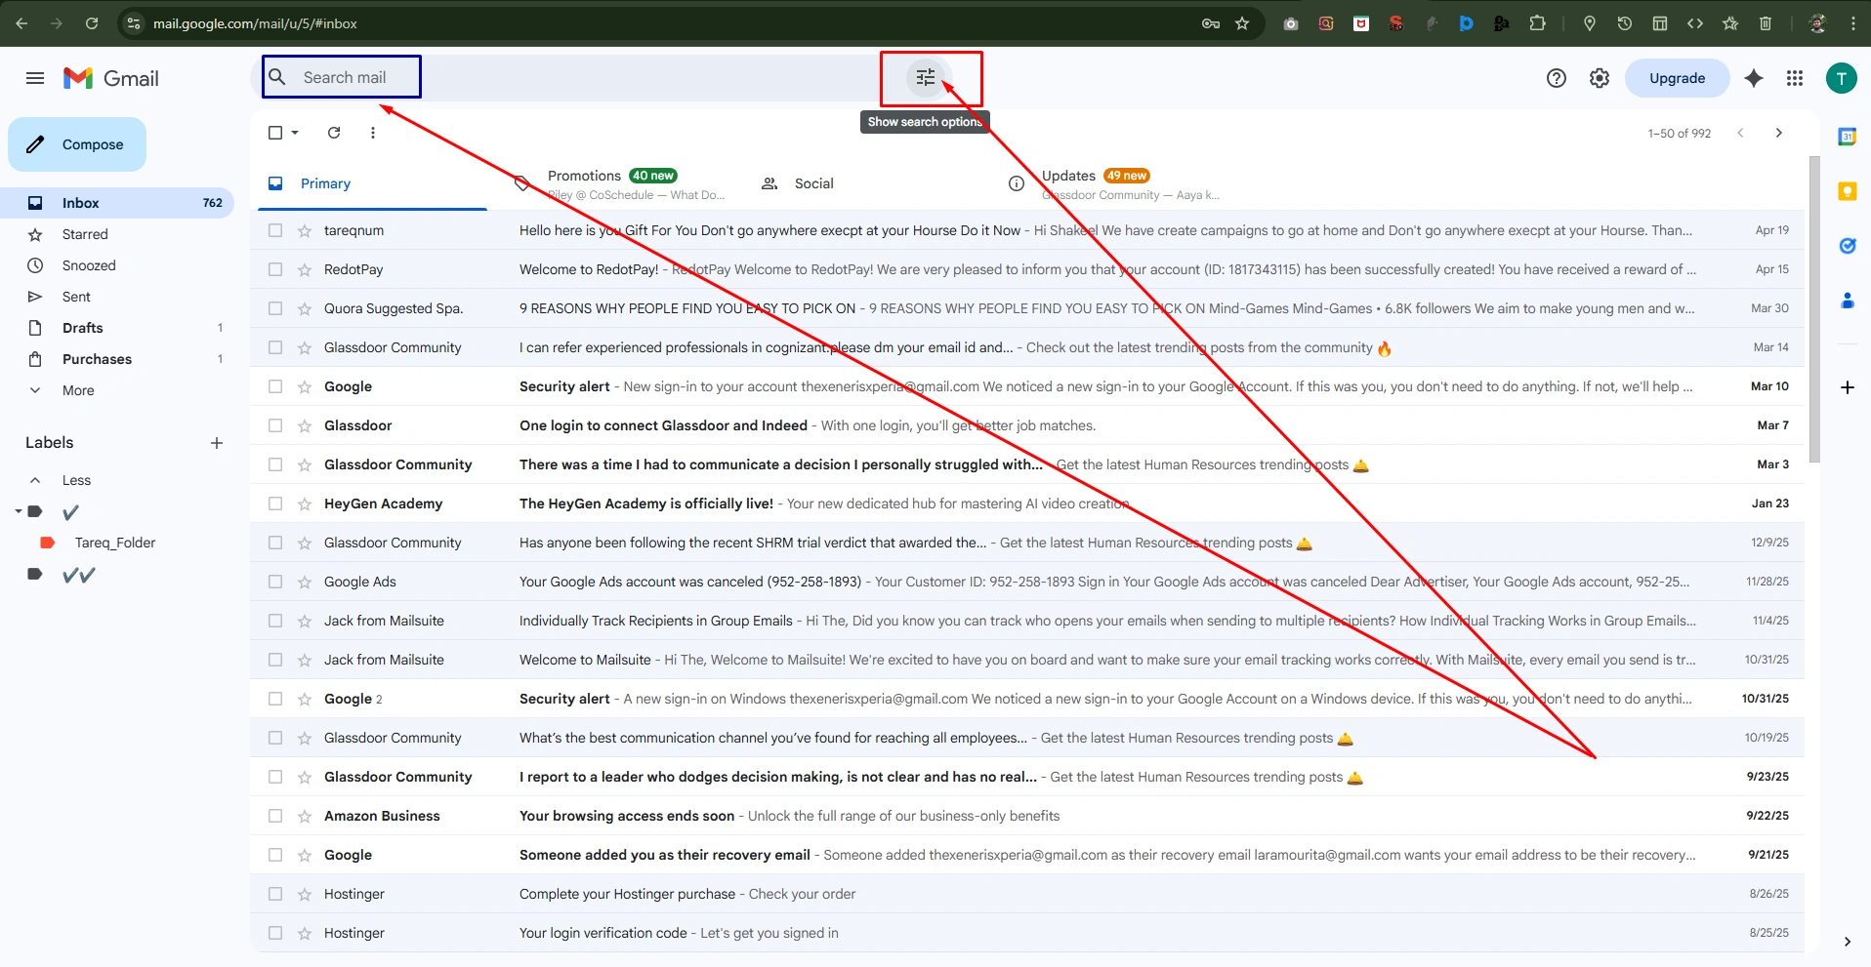
Task: Open the Welcome to RedotPay email
Action: [1027, 269]
